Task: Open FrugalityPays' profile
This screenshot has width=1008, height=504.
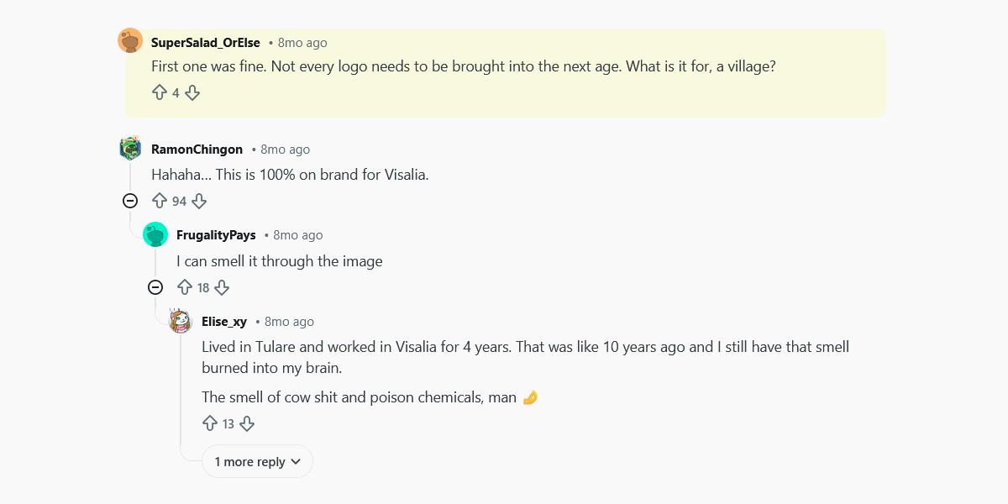Action: pos(216,234)
